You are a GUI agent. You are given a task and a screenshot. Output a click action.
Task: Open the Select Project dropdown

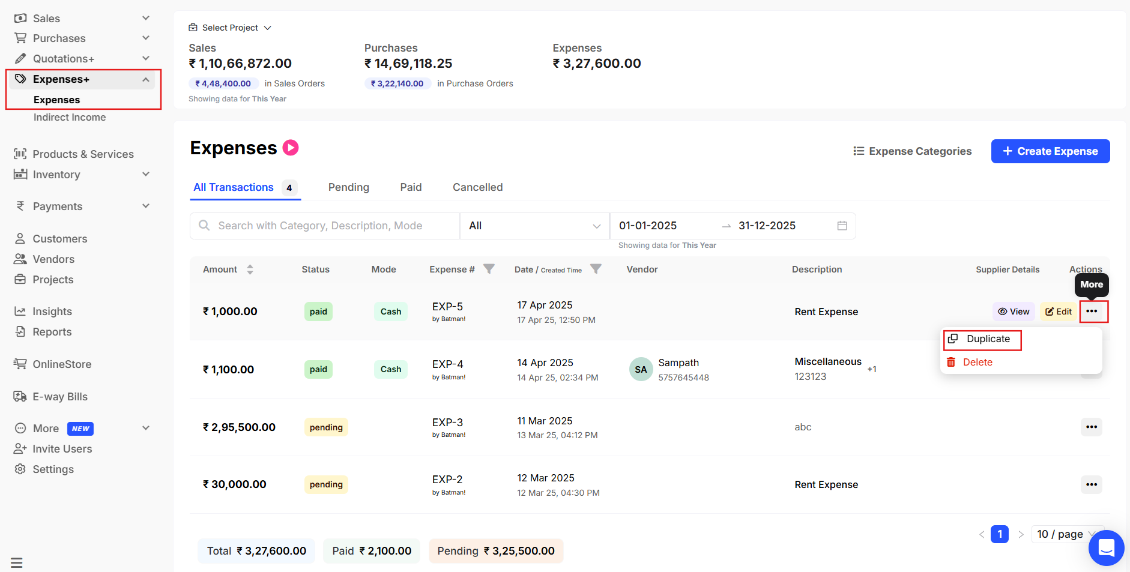click(230, 28)
